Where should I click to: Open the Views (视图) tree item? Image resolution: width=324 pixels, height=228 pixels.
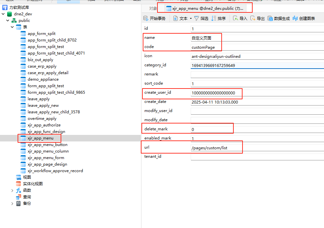[x=27, y=177]
